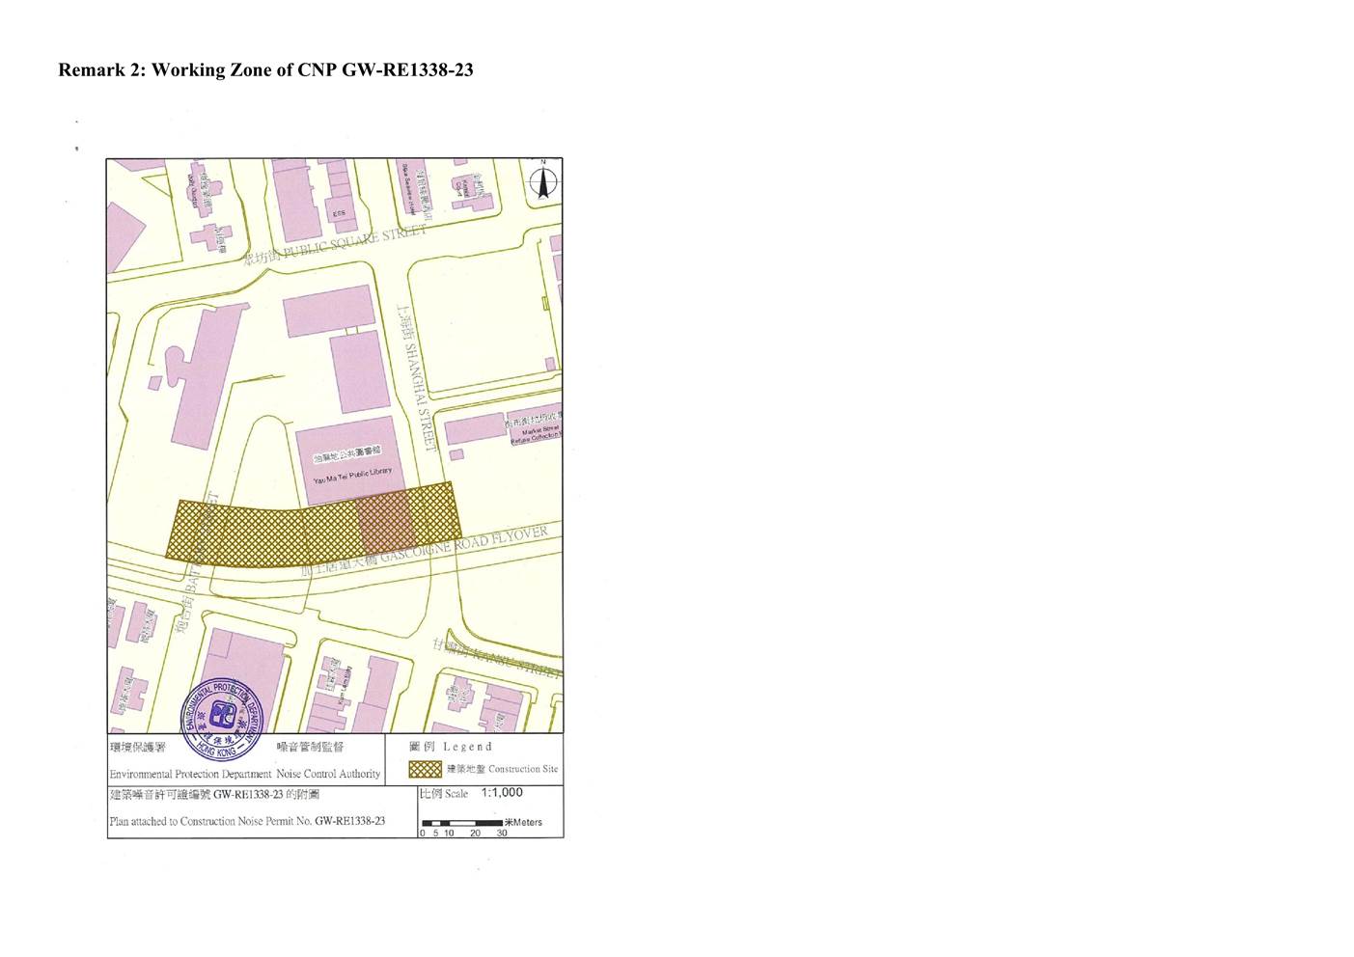This screenshot has width=1354, height=957.
Task: Click the ESS building label
Action: (x=338, y=214)
